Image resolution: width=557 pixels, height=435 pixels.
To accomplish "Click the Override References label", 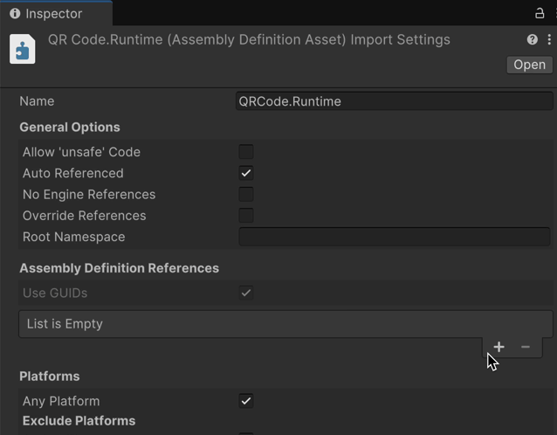I will point(84,216).
